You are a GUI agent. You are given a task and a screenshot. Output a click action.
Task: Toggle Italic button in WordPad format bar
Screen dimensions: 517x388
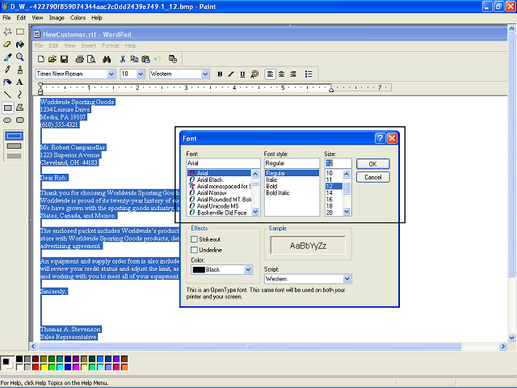click(x=231, y=74)
